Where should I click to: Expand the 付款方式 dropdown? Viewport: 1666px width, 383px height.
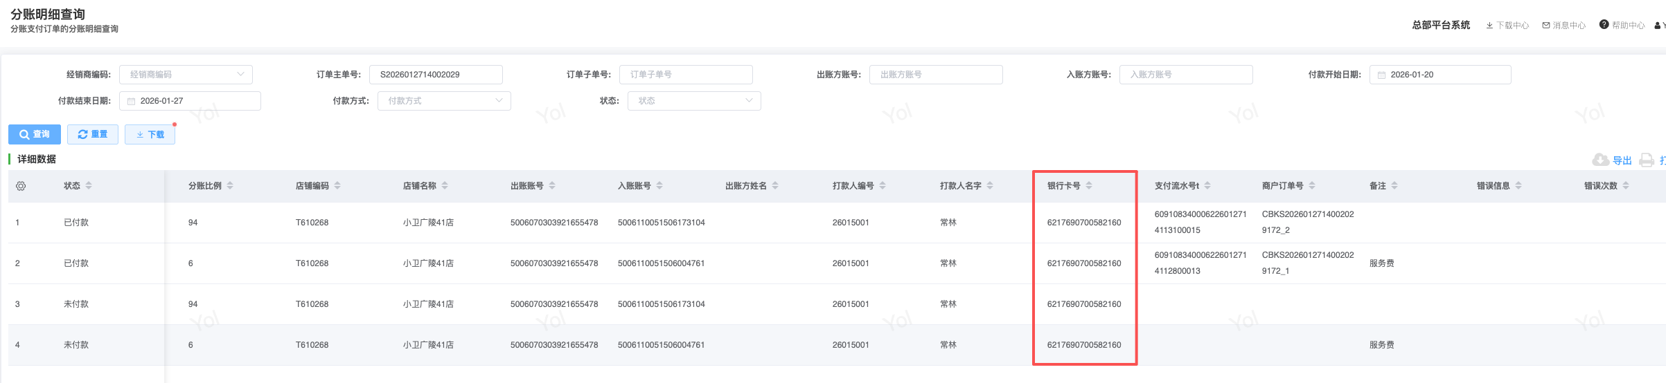[x=444, y=101]
